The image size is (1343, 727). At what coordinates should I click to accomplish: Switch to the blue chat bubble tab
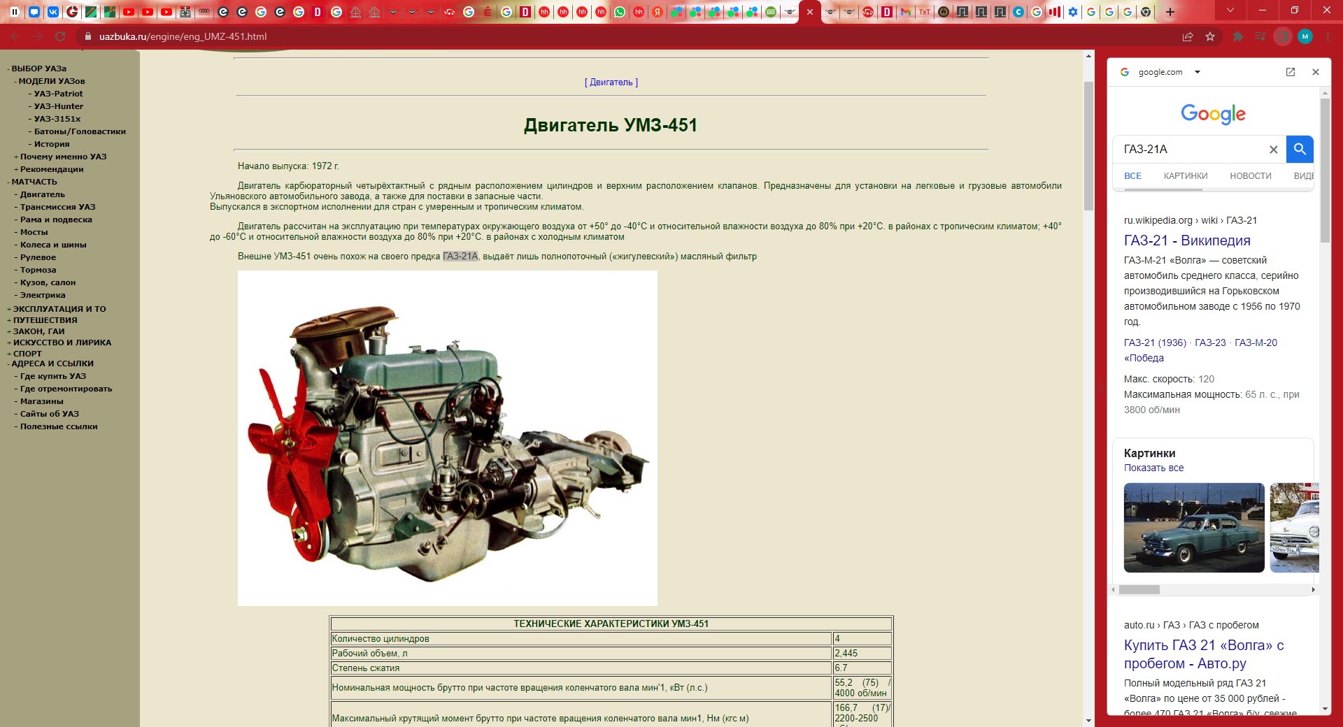34,12
